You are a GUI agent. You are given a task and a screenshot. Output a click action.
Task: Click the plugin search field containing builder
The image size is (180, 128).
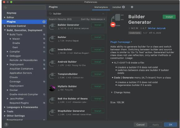pyautogui.click(x=77, y=14)
